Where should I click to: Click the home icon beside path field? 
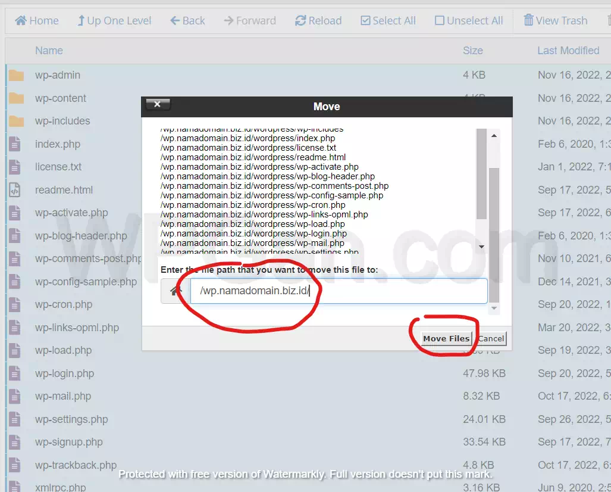coord(176,291)
